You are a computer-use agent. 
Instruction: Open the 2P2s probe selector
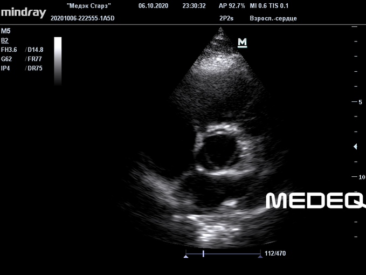(227, 18)
